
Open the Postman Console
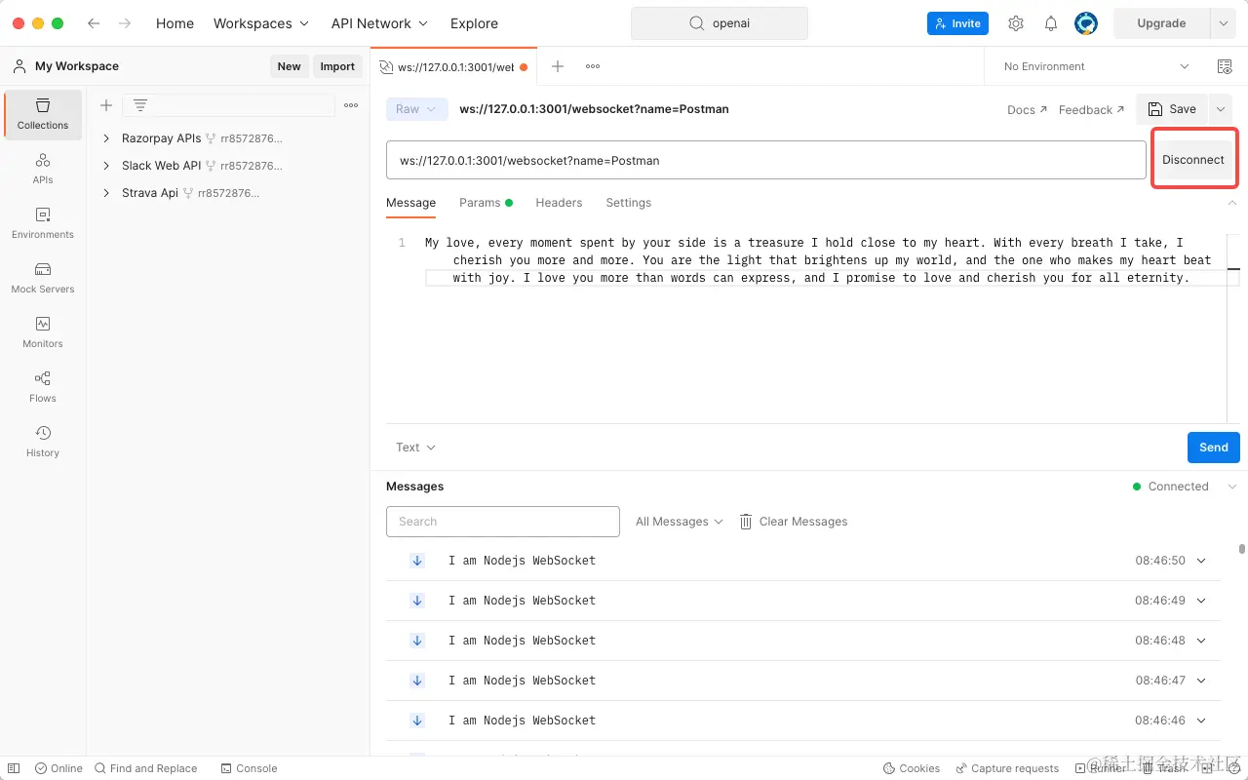[x=249, y=768]
